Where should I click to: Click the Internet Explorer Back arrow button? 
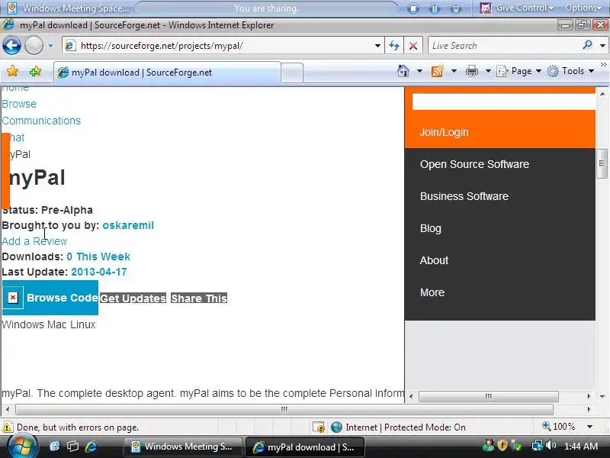pyautogui.click(x=12, y=46)
